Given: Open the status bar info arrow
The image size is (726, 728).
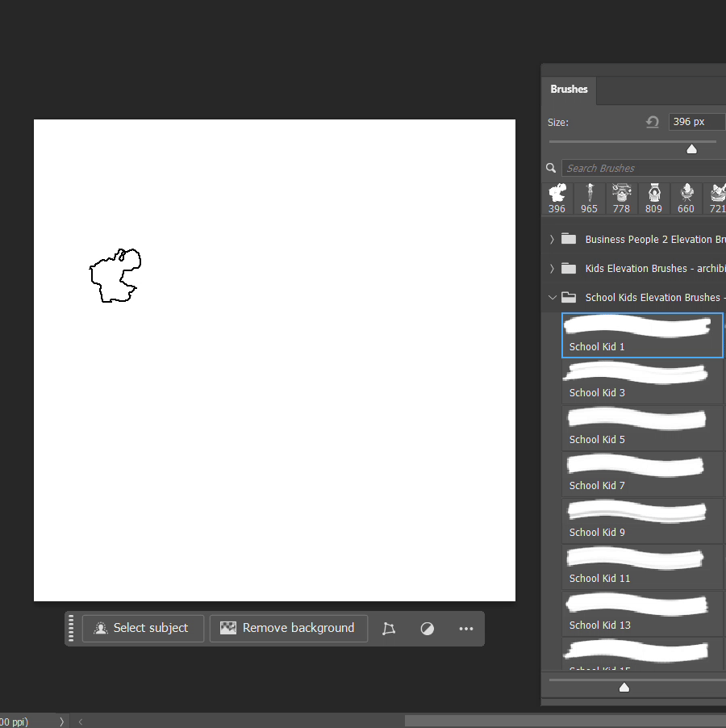Looking at the screenshot, I should [61, 722].
